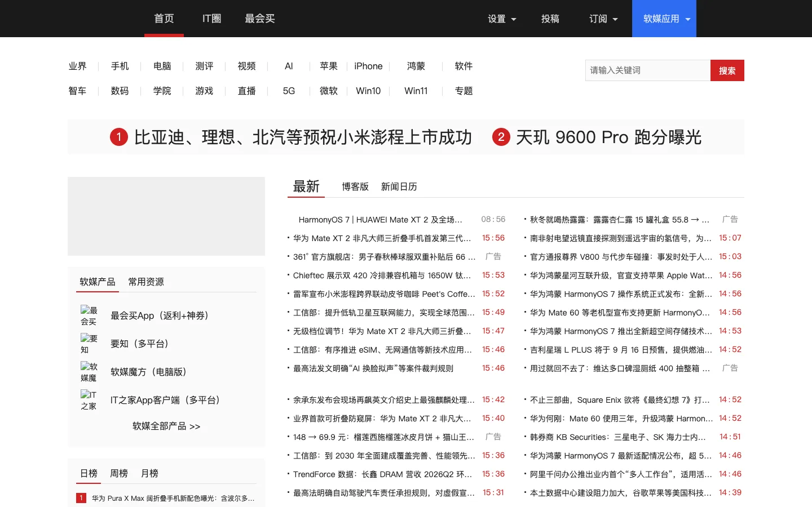Focus the keyword search input field
Viewport: 812px width, 507px height.
[648, 70]
